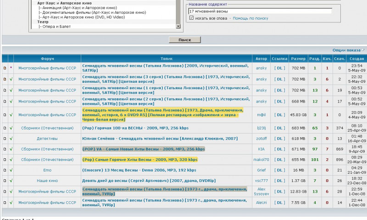The width and height of the screenshot is (367, 220).
Task: Click post icon in '13 Месяц Весны' row
Action: click(5, 170)
